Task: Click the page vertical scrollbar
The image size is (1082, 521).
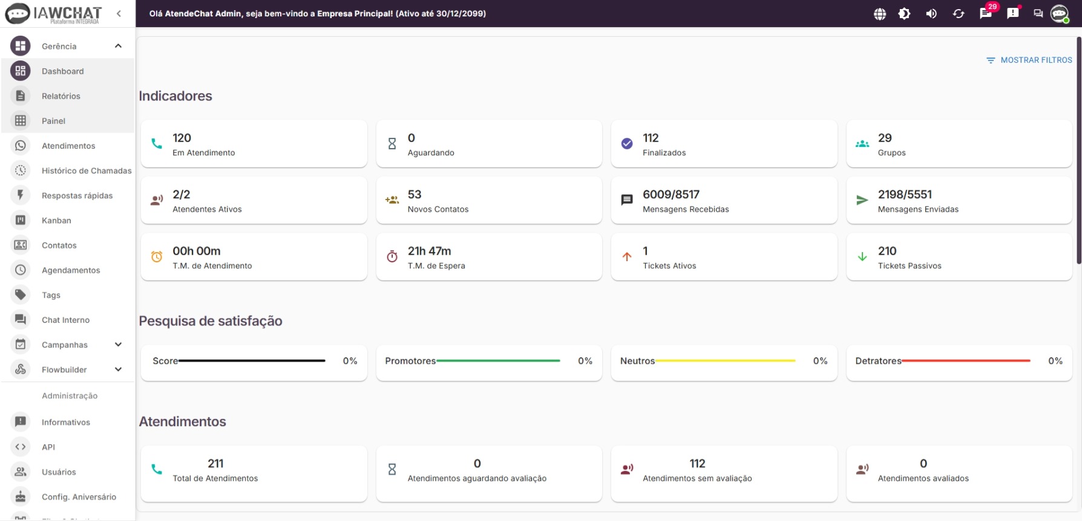Action: pyautogui.click(x=1078, y=151)
